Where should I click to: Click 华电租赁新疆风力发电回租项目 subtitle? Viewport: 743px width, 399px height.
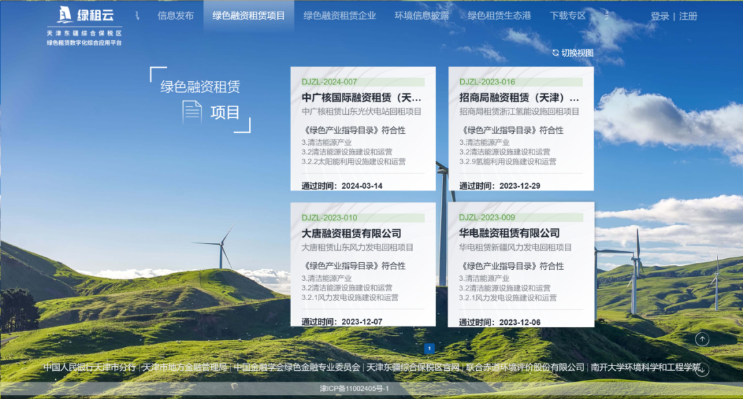pos(515,247)
